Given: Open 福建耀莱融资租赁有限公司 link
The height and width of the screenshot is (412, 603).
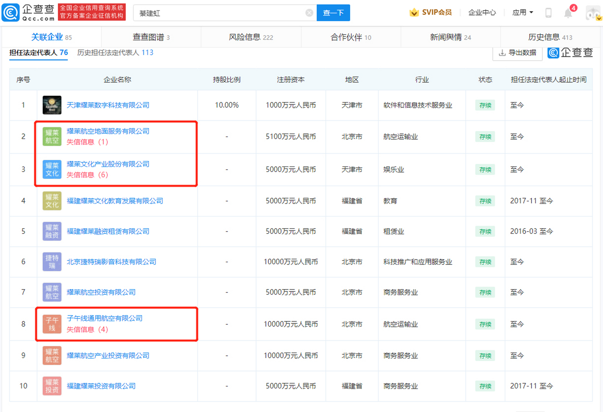Looking at the screenshot, I should (108, 231).
